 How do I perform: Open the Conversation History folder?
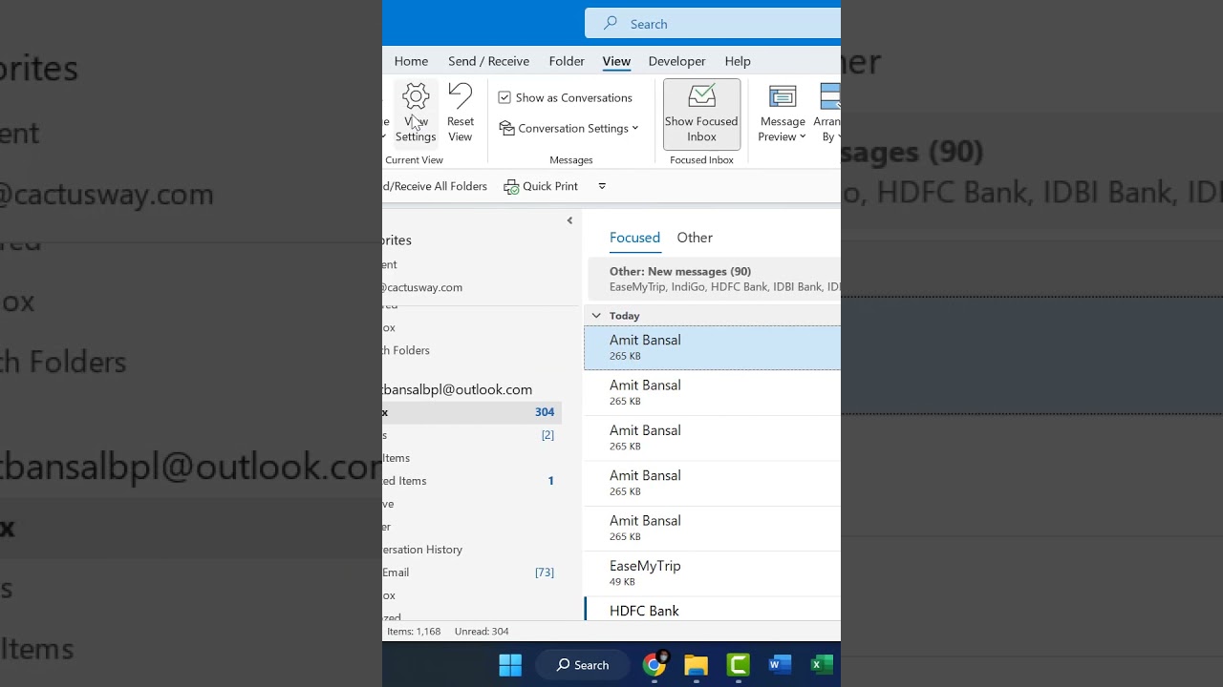tap(472, 550)
